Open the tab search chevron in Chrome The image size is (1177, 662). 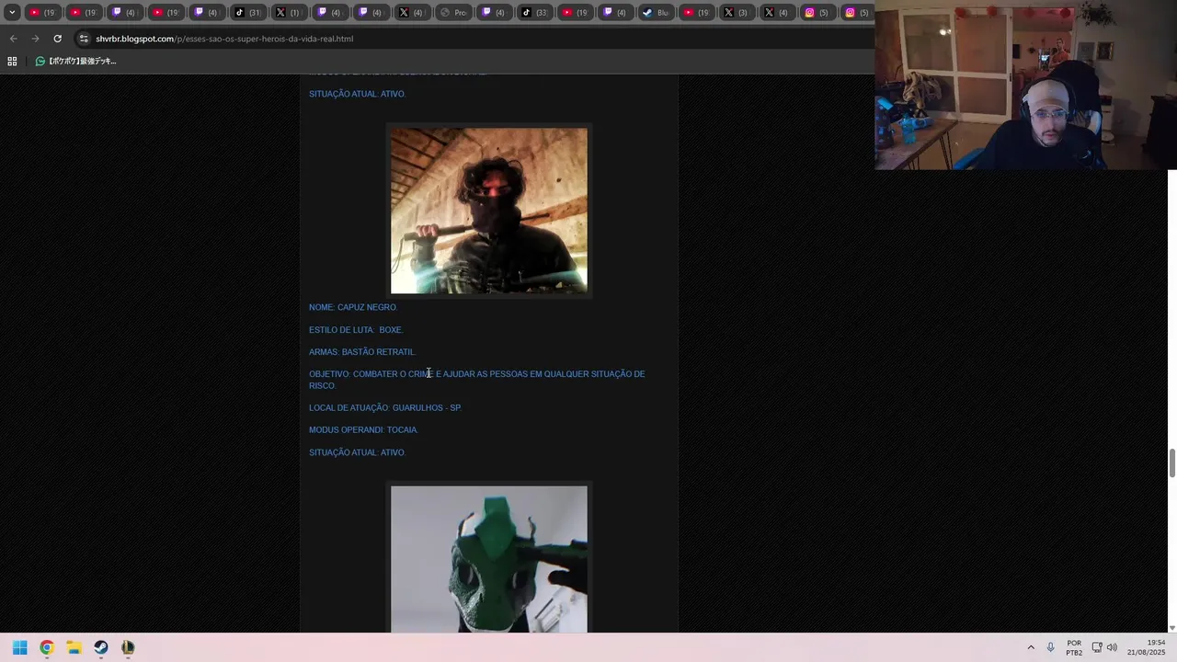coord(12,12)
